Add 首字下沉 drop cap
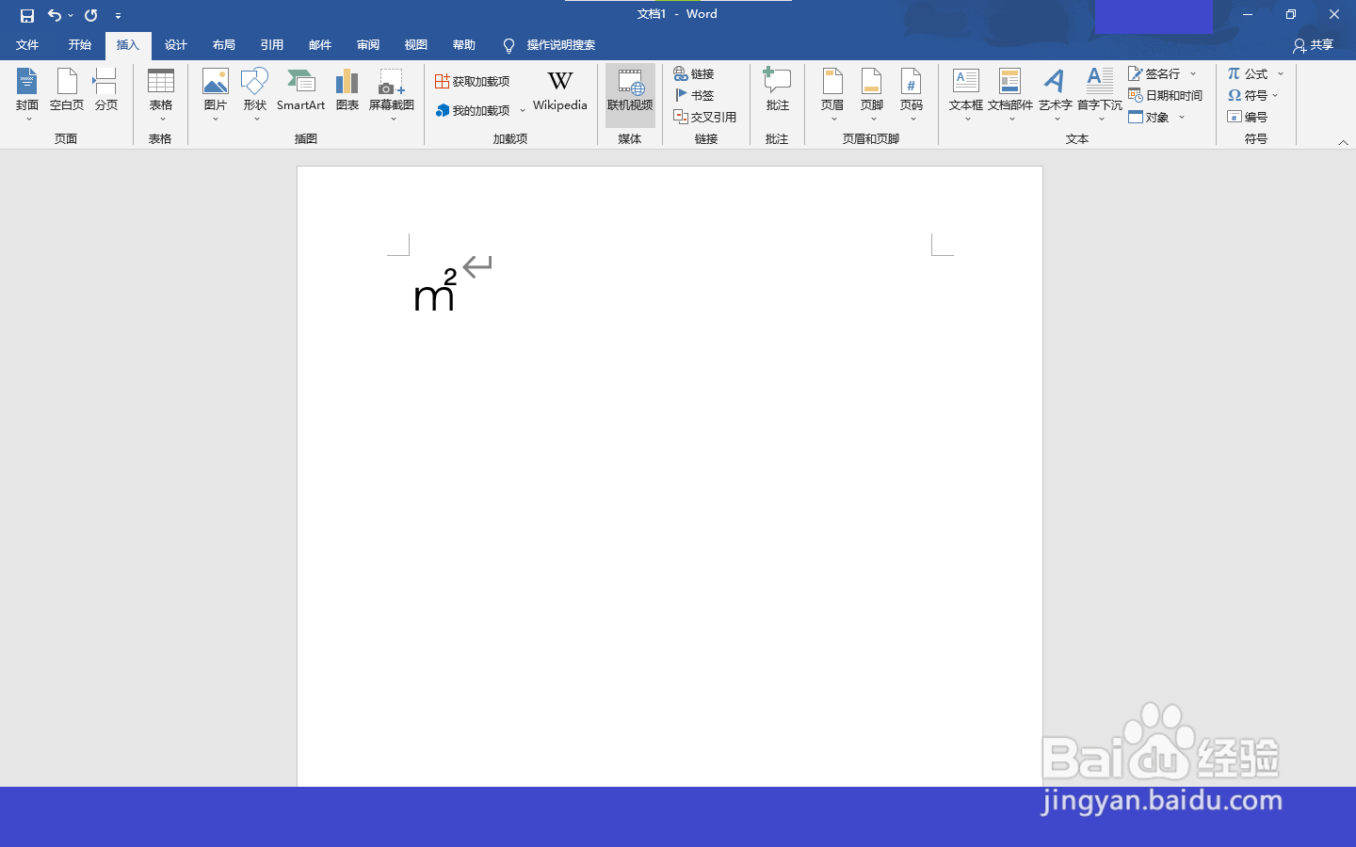The height and width of the screenshot is (847, 1356). click(1100, 94)
